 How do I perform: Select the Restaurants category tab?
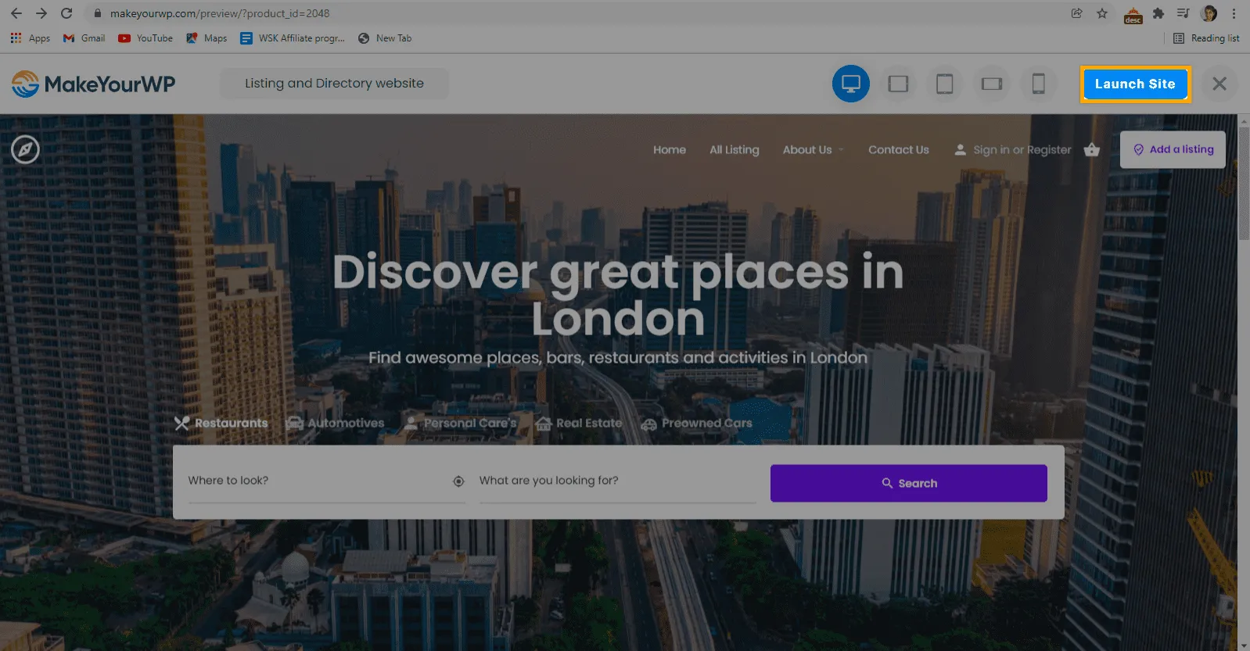tap(221, 423)
